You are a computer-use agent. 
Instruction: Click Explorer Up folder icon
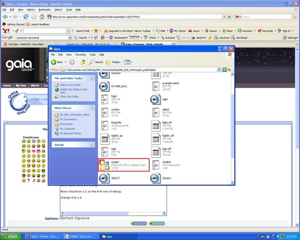pyautogui.click(x=83, y=62)
